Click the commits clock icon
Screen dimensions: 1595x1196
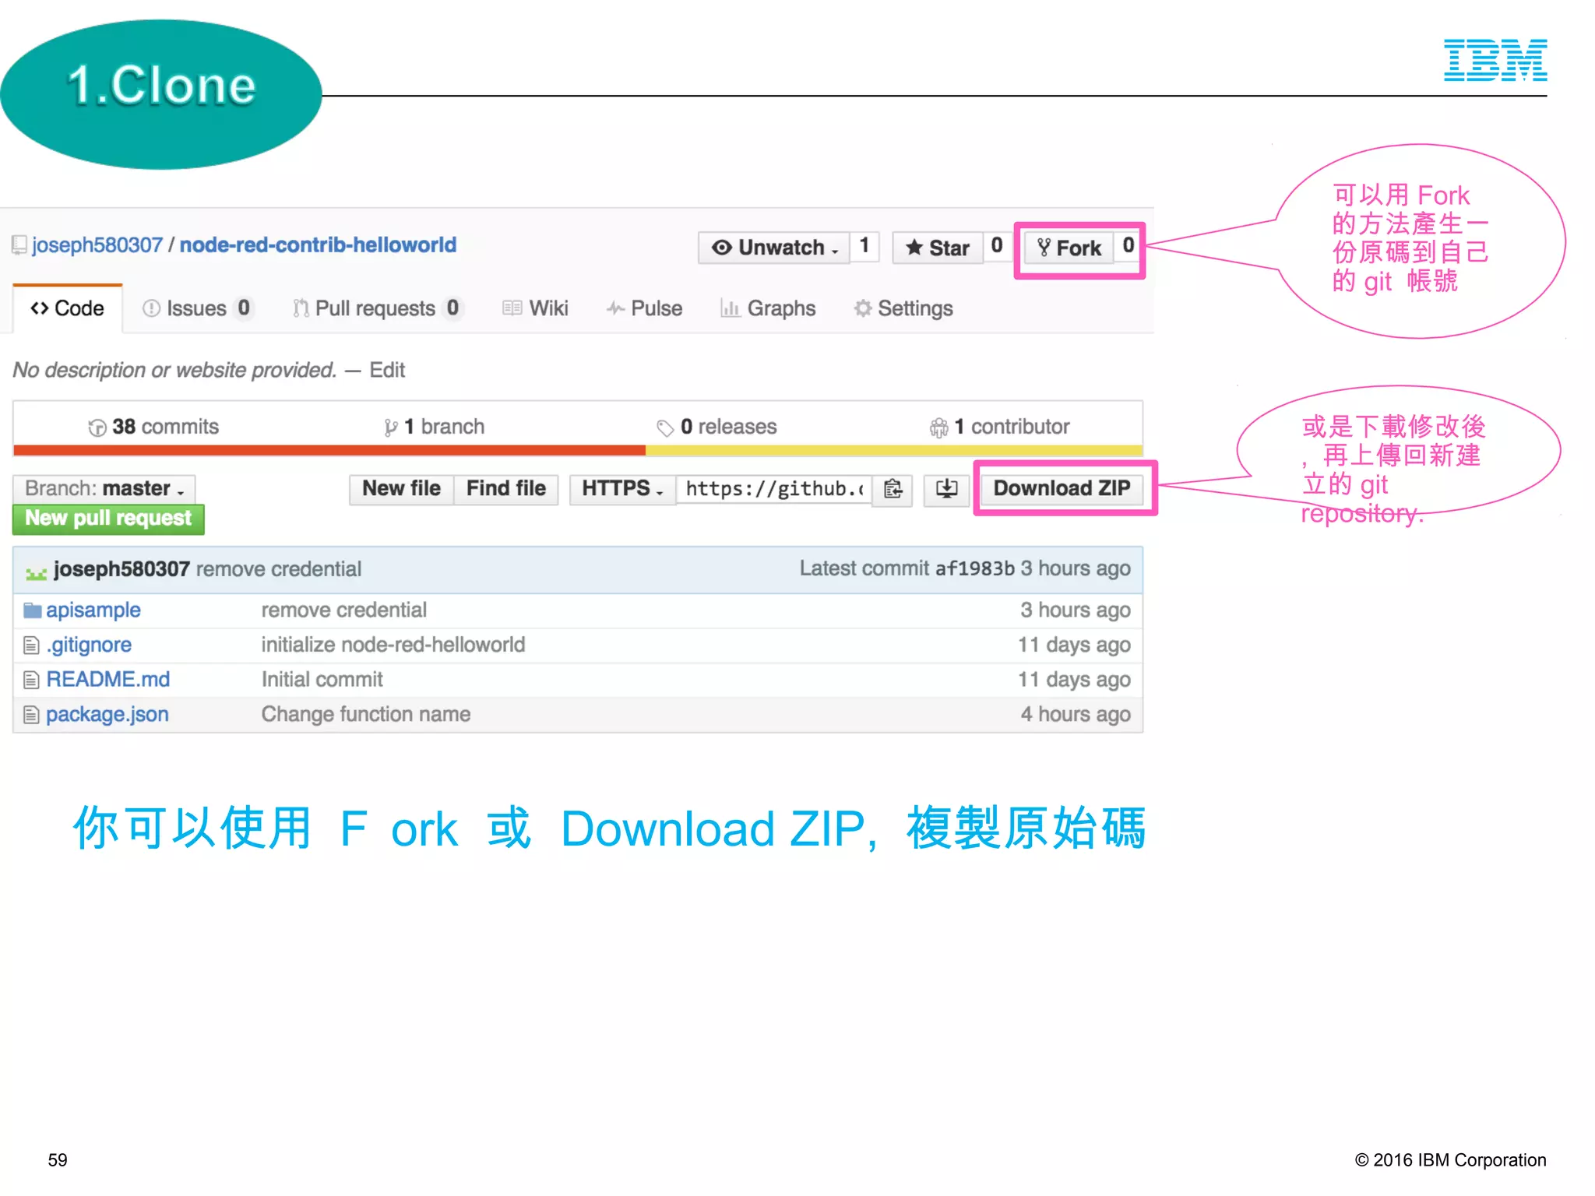click(x=97, y=427)
